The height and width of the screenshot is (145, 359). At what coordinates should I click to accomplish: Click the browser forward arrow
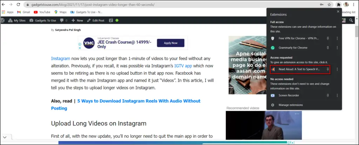point(11,5)
